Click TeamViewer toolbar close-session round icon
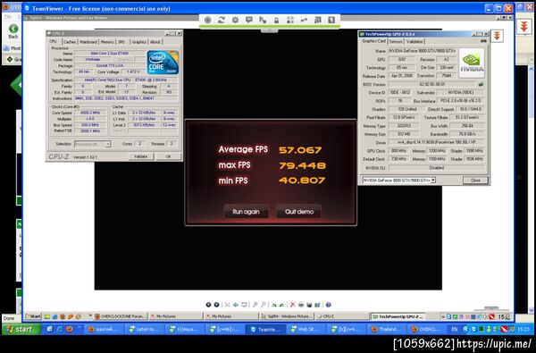 207,20
